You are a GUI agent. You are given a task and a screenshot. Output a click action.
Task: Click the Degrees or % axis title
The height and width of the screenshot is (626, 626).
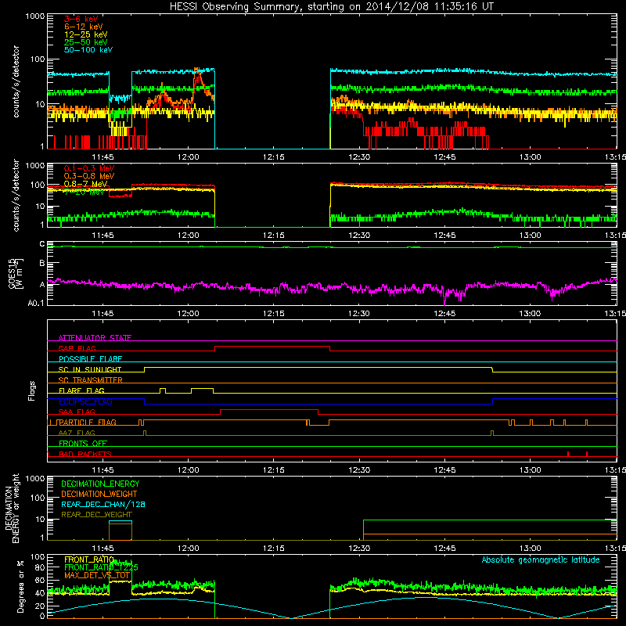tap(20, 586)
